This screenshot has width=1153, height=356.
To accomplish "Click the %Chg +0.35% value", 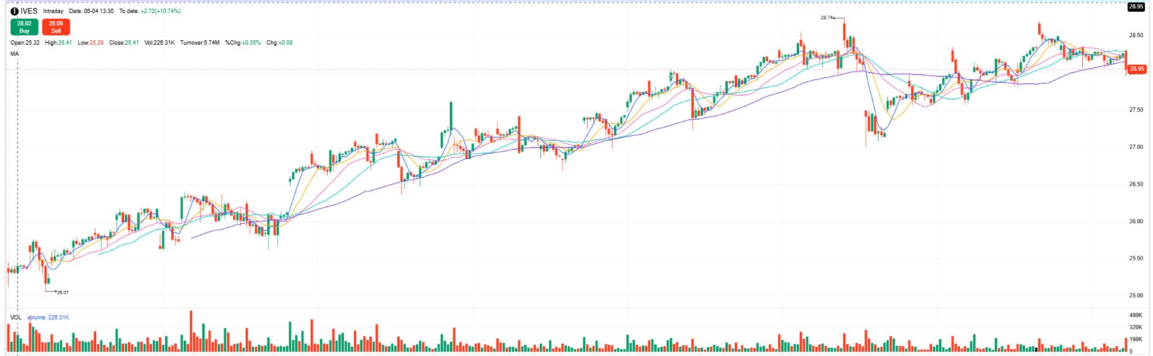I will coord(243,43).
